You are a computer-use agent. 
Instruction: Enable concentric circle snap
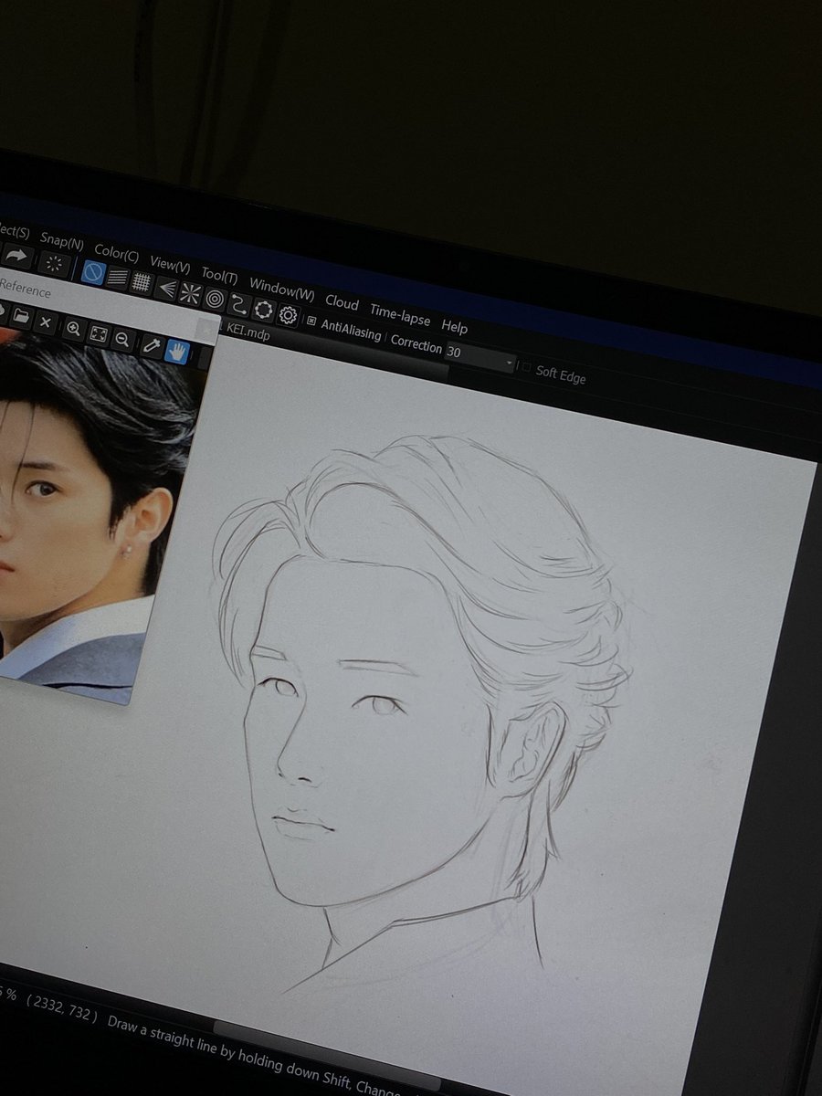coord(215,299)
